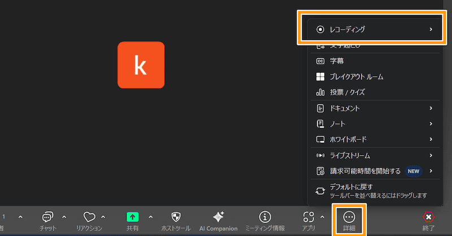Open the チャット (Chat) icon
This screenshot has width=452, height=236.
[x=48, y=217]
